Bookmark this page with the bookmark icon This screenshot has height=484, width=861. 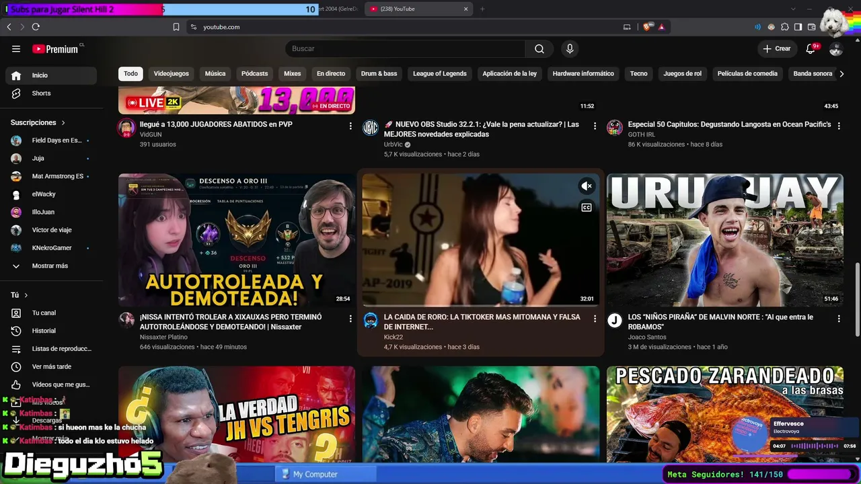point(176,27)
